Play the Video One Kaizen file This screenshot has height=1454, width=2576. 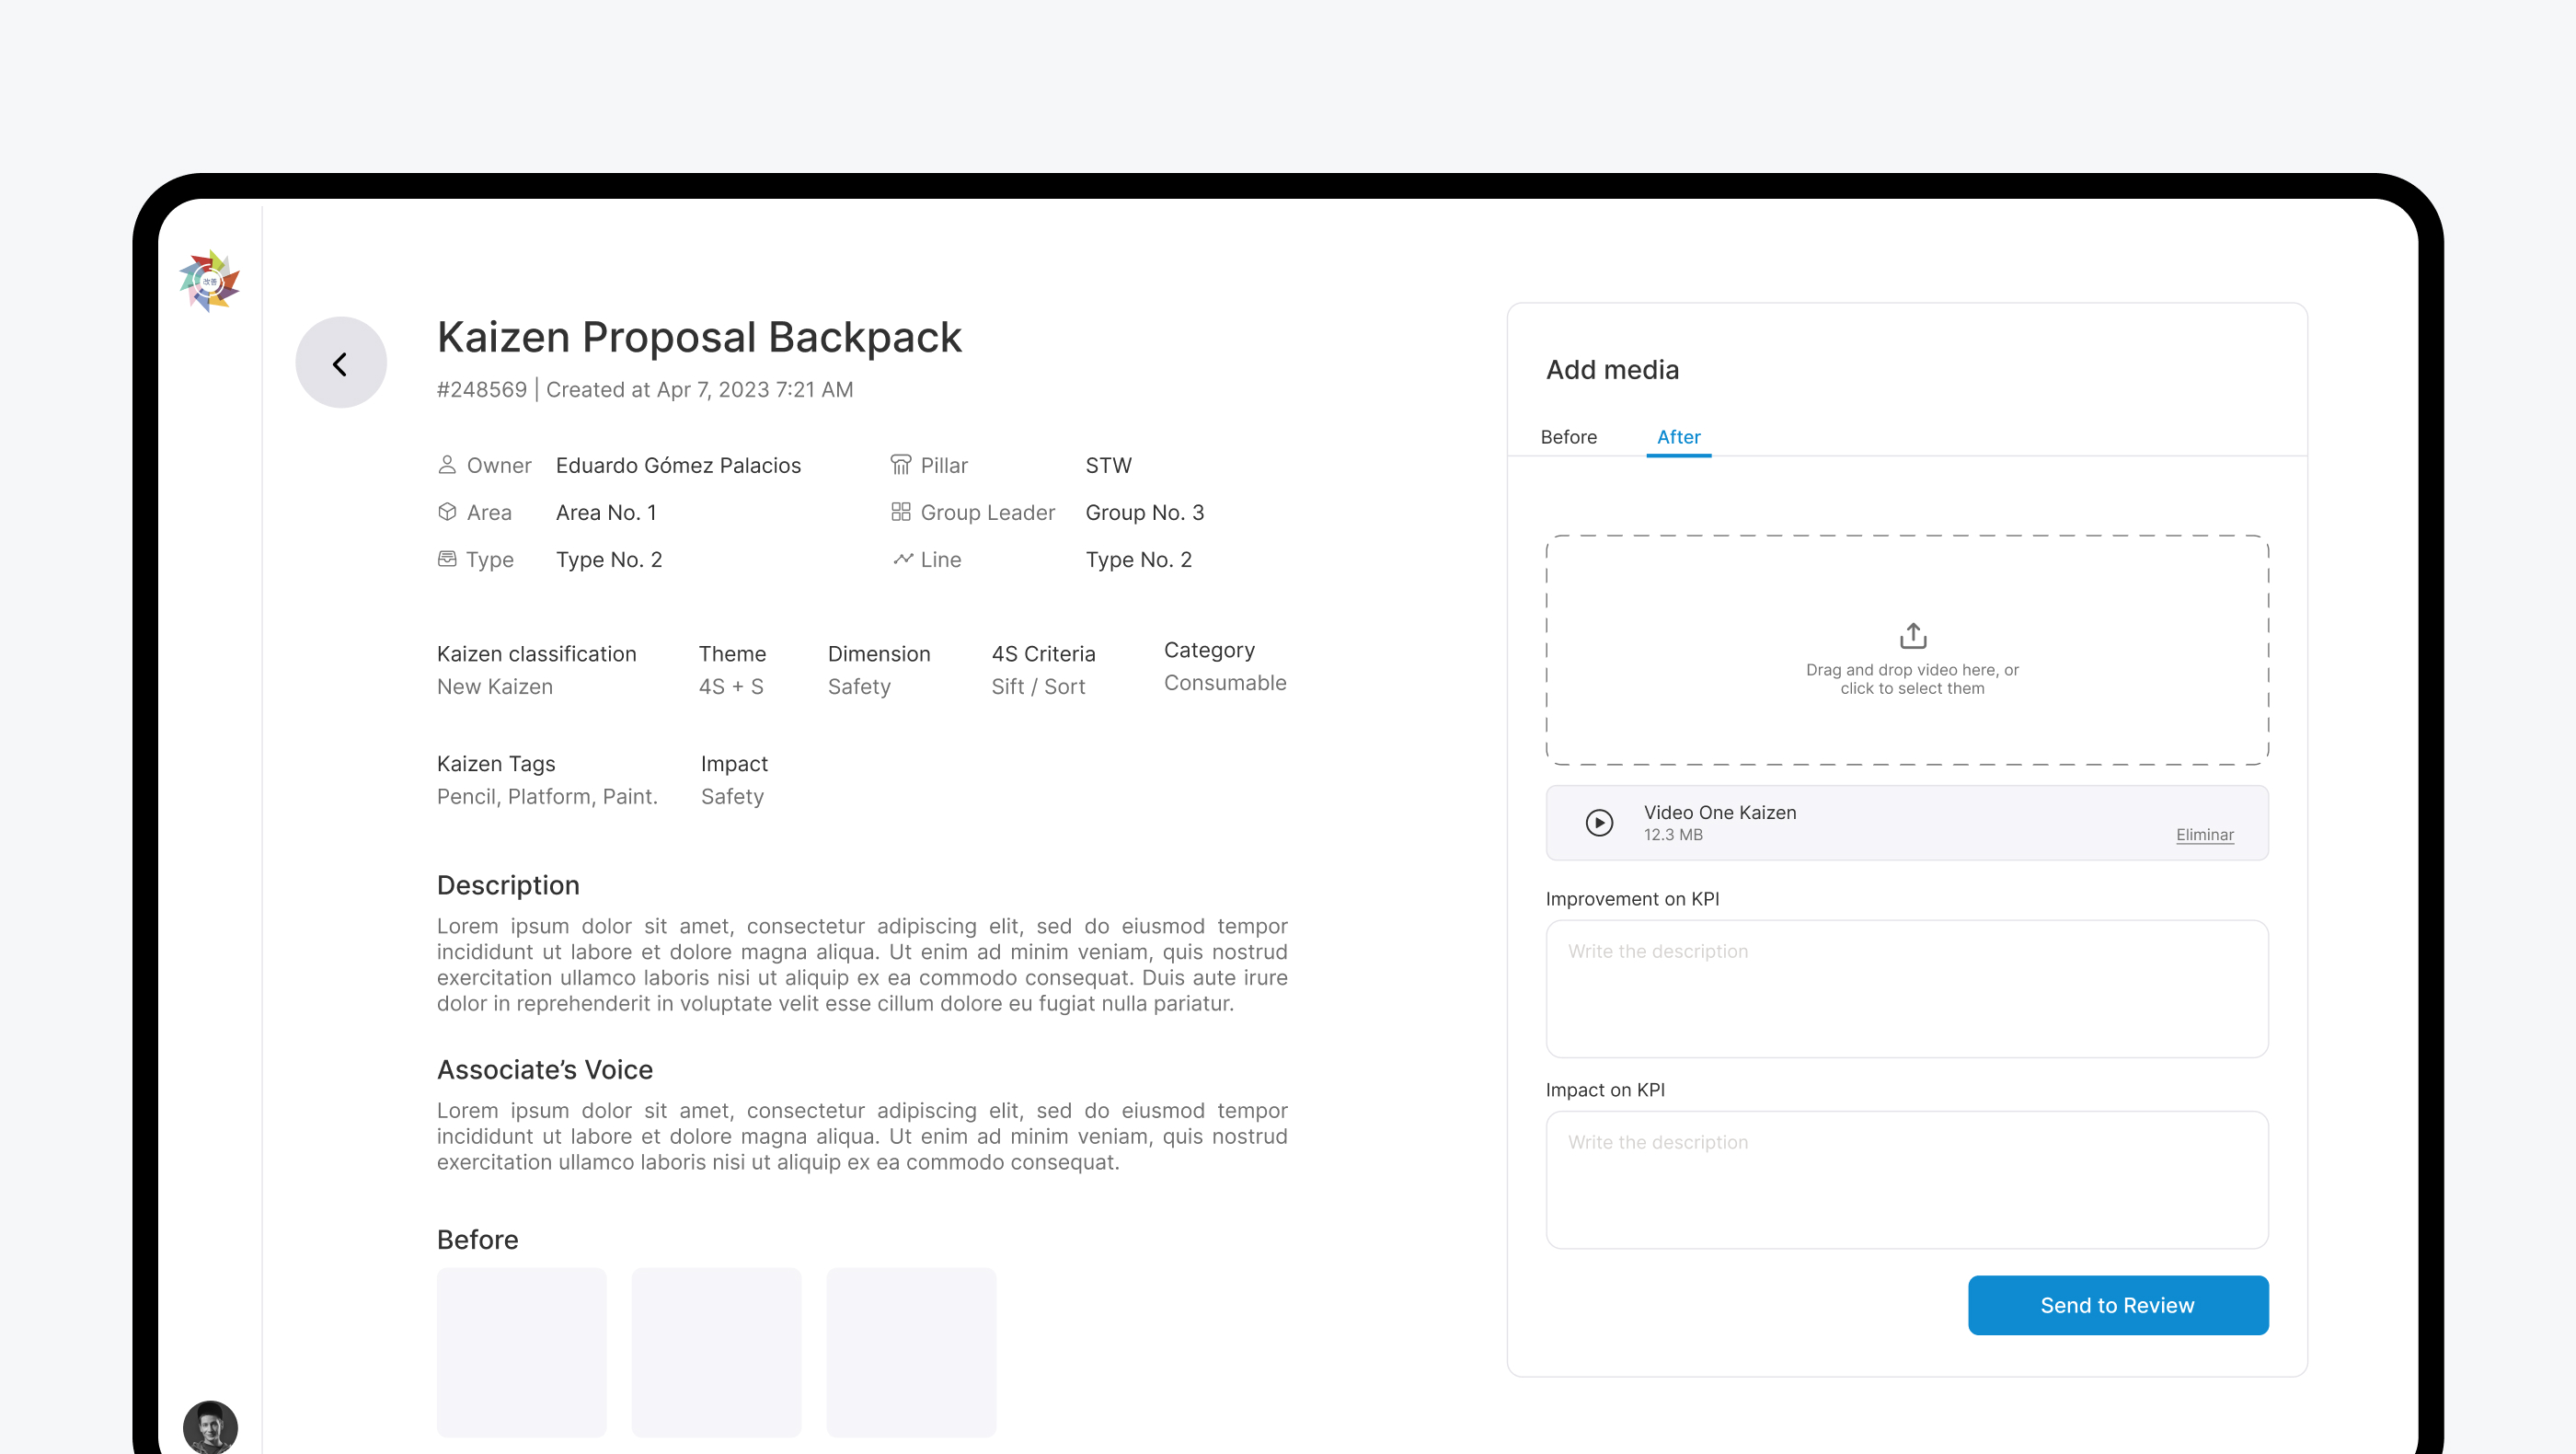pyautogui.click(x=1599, y=823)
